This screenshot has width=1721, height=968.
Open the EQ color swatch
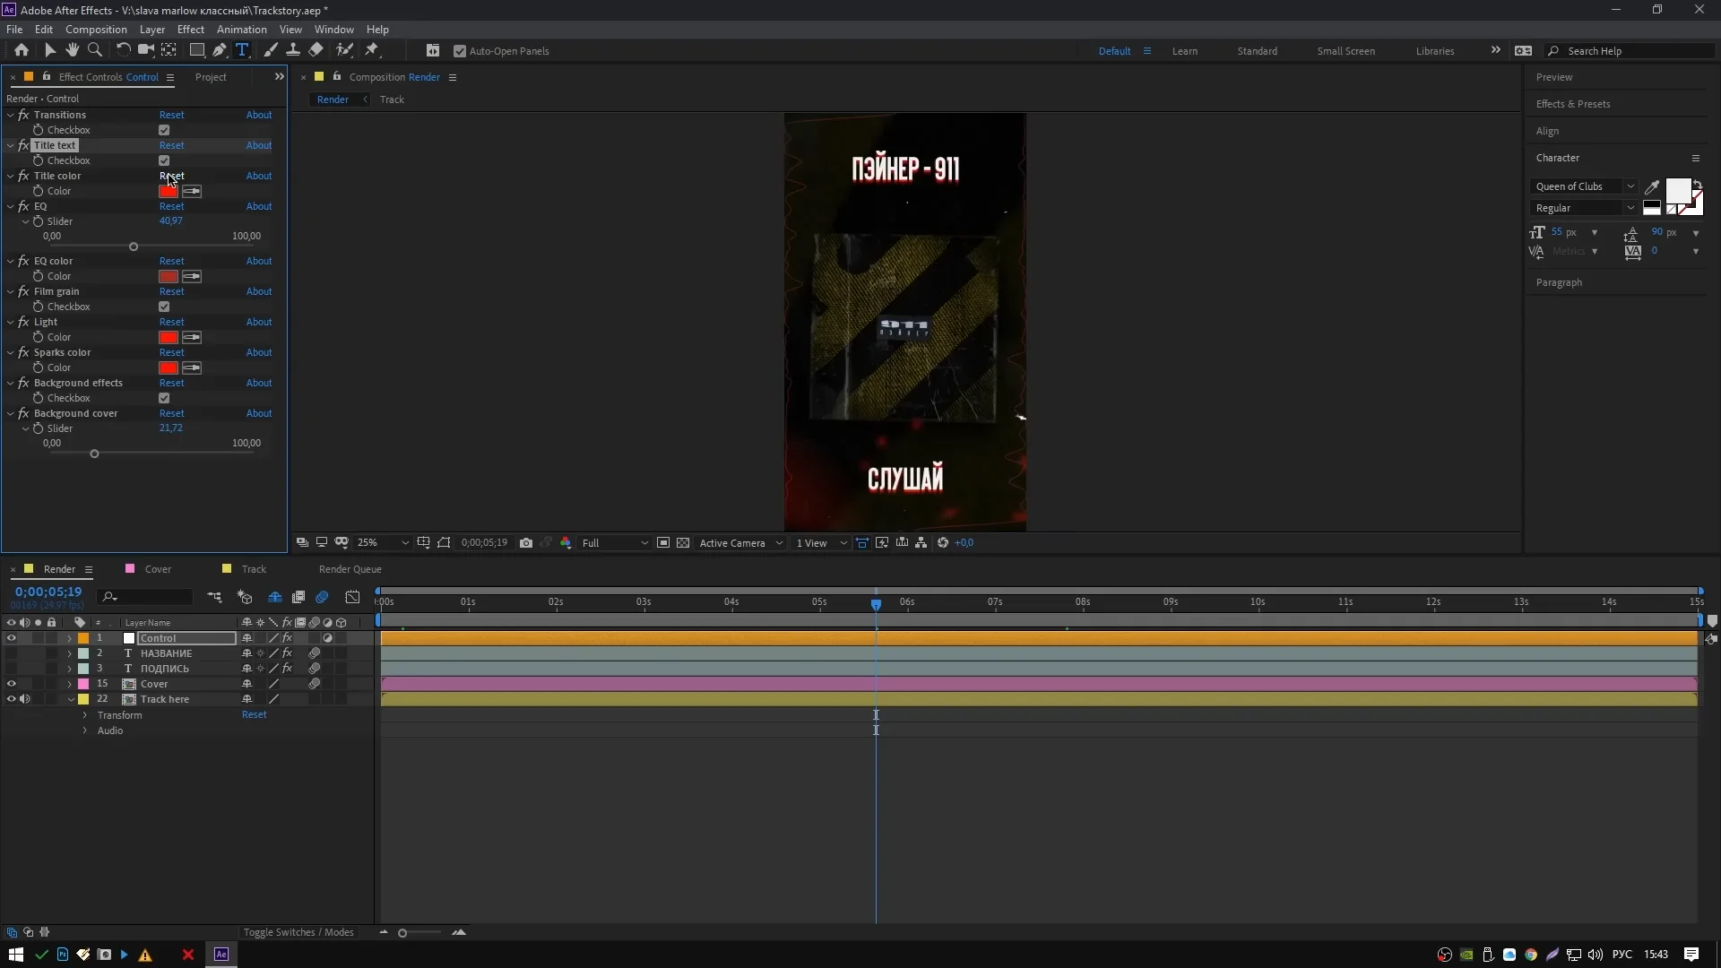point(169,276)
